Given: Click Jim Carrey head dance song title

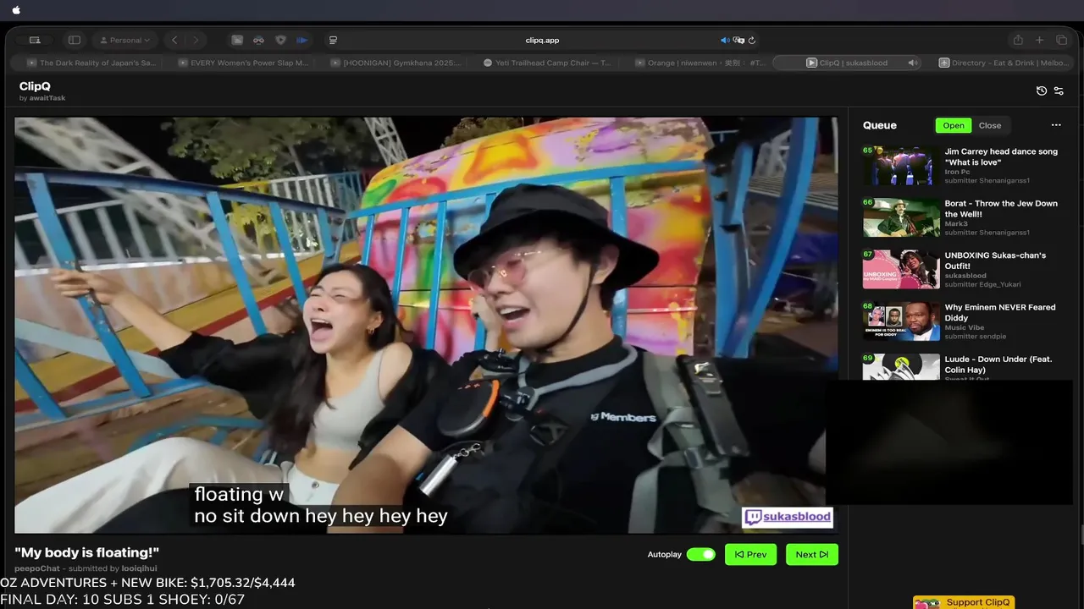Looking at the screenshot, I should (x=1001, y=156).
